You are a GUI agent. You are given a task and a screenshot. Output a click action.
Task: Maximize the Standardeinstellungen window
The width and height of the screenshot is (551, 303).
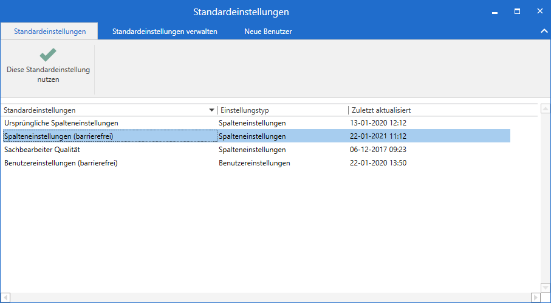tap(518, 12)
